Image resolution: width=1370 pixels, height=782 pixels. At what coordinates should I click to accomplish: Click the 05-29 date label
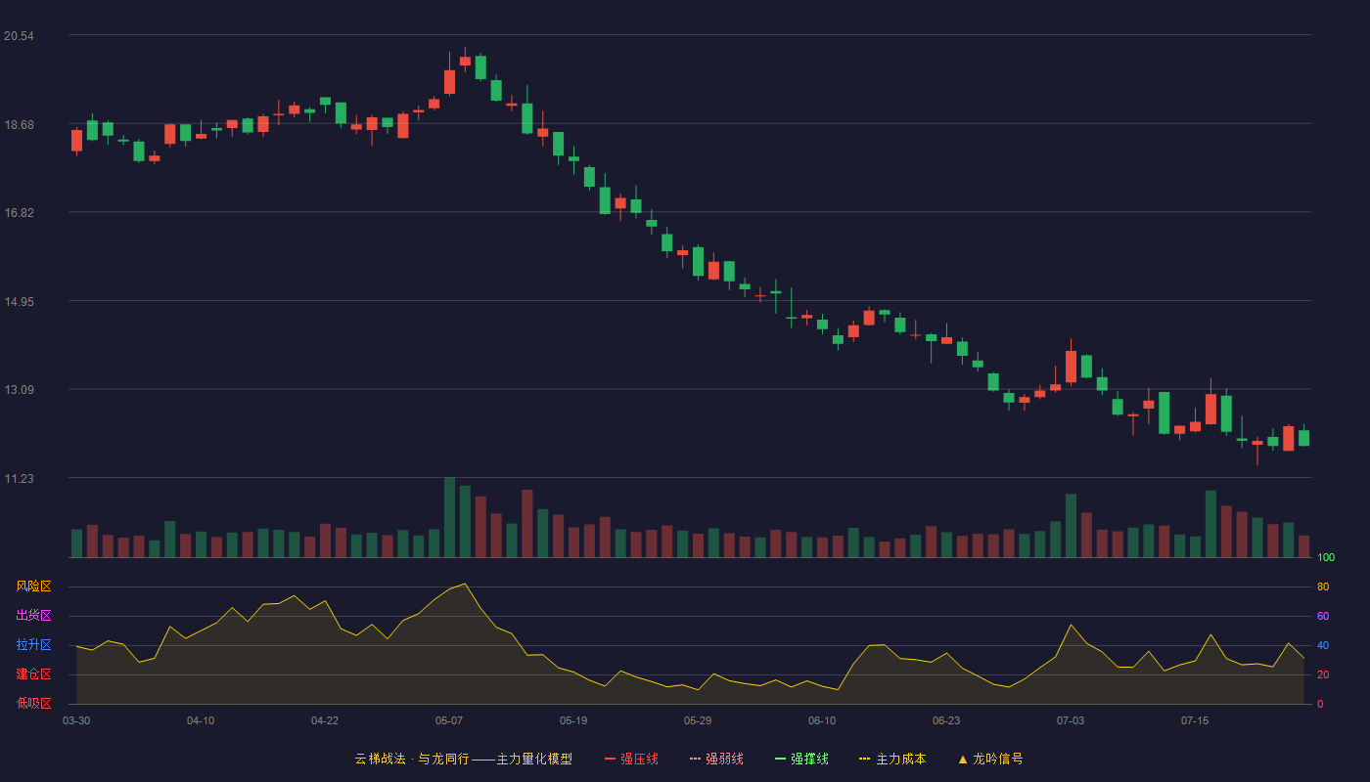point(698,720)
